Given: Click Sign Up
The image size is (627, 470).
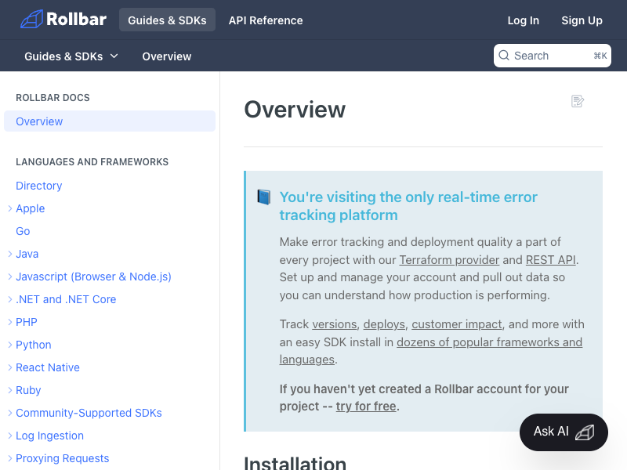Looking at the screenshot, I should coord(582,20).
